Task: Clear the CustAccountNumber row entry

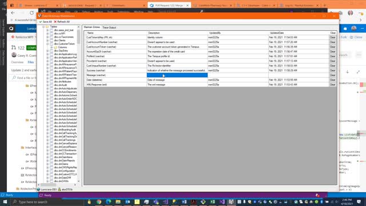Action: (333, 42)
